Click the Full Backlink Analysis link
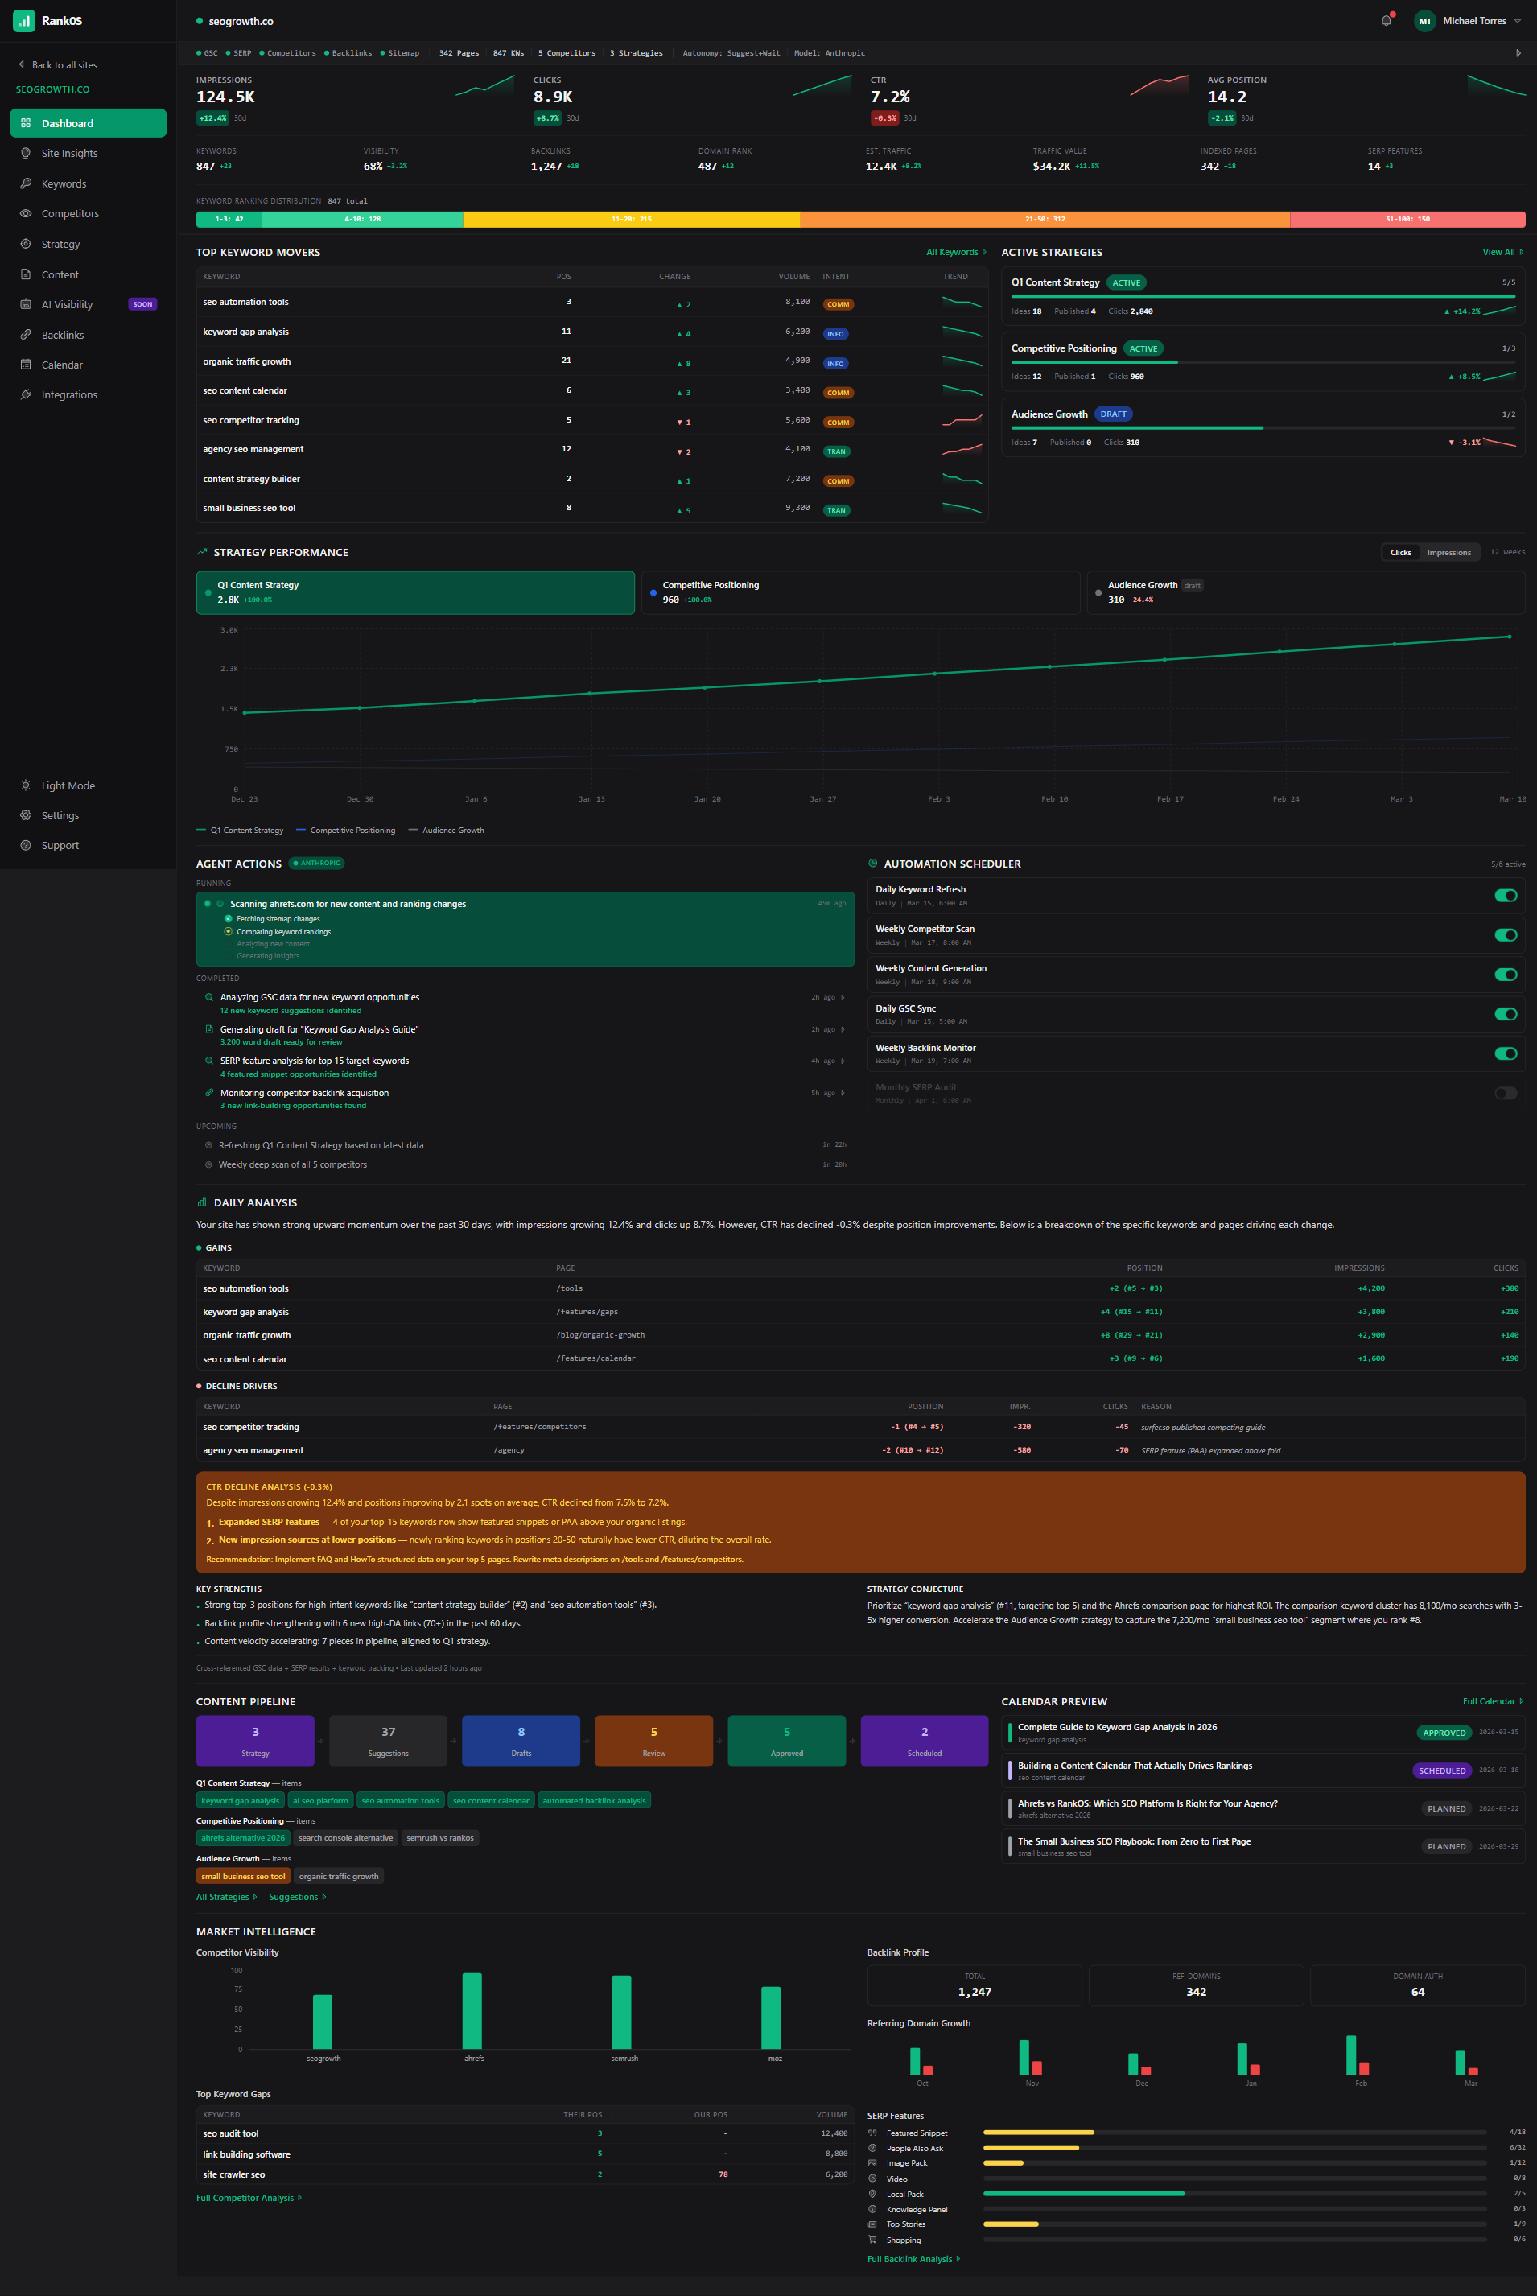Image resolution: width=1537 pixels, height=2296 pixels. (911, 2257)
